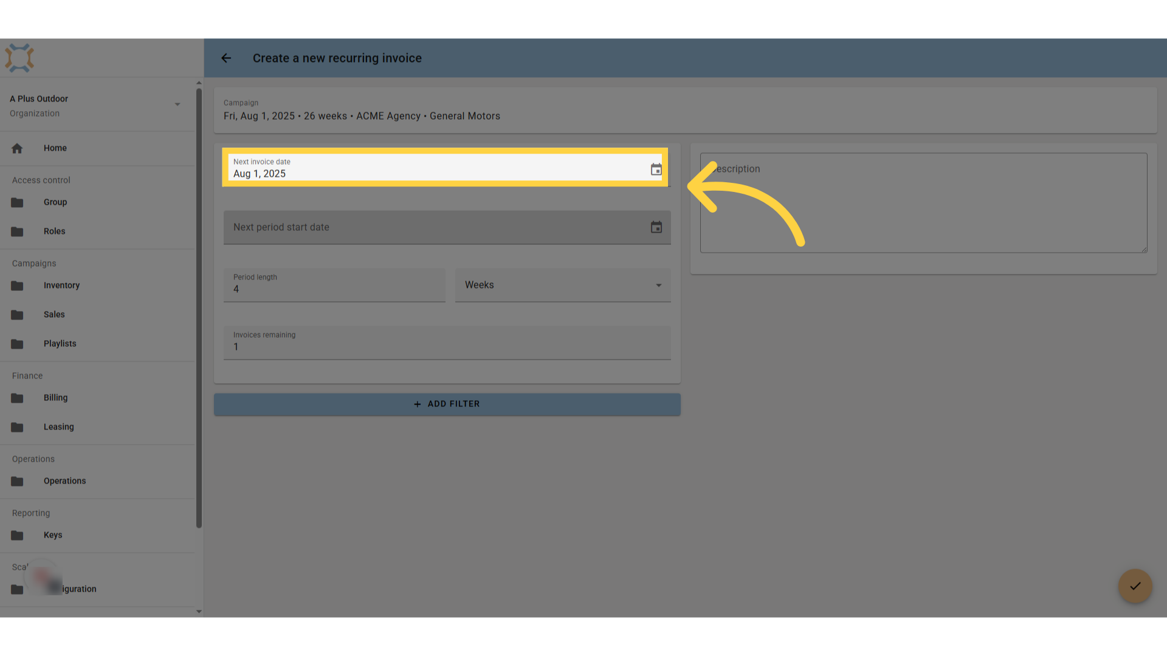Click the "Finance" section label
The height and width of the screenshot is (656, 1167).
[27, 376]
